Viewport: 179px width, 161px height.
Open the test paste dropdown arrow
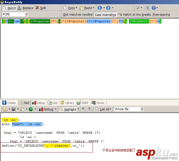[x=27, y=109]
